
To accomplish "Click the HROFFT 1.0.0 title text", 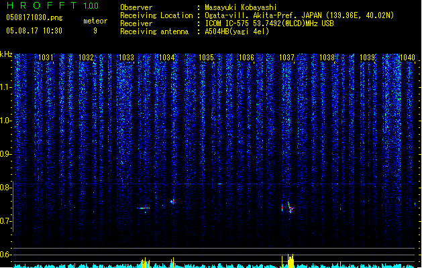I will pos(52,5).
